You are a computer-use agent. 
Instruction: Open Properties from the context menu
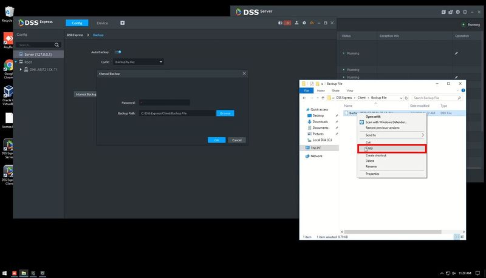(392, 174)
